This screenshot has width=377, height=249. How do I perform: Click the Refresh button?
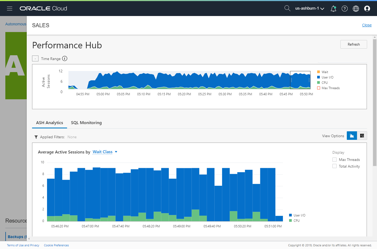point(353,44)
